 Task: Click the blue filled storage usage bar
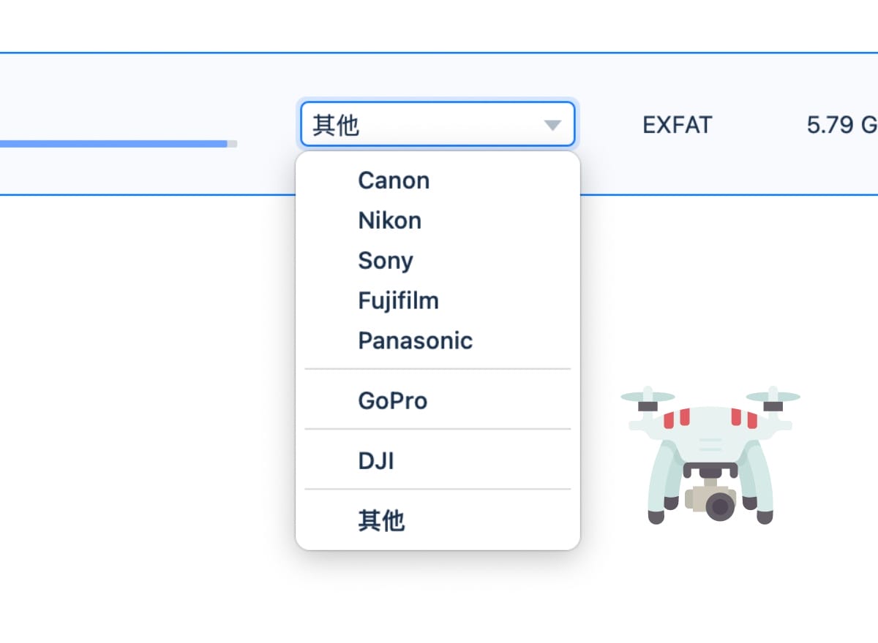110,144
